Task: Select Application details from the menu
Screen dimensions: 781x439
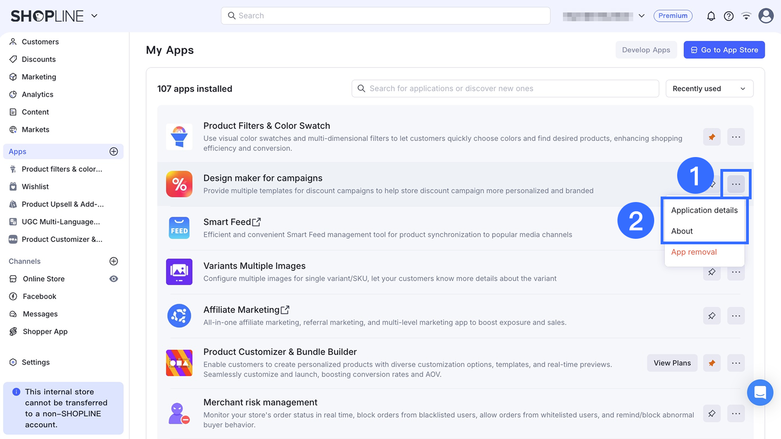Action: pyautogui.click(x=704, y=210)
